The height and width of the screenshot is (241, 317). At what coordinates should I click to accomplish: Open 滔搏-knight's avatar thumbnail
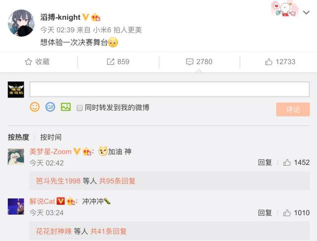click(21, 23)
